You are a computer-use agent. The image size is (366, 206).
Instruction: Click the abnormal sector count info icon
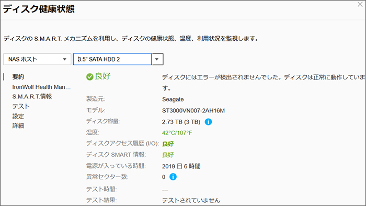pos(173,177)
